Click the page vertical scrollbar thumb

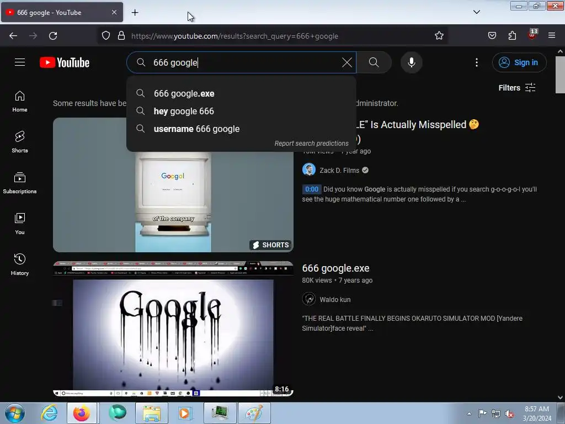[x=560, y=75]
